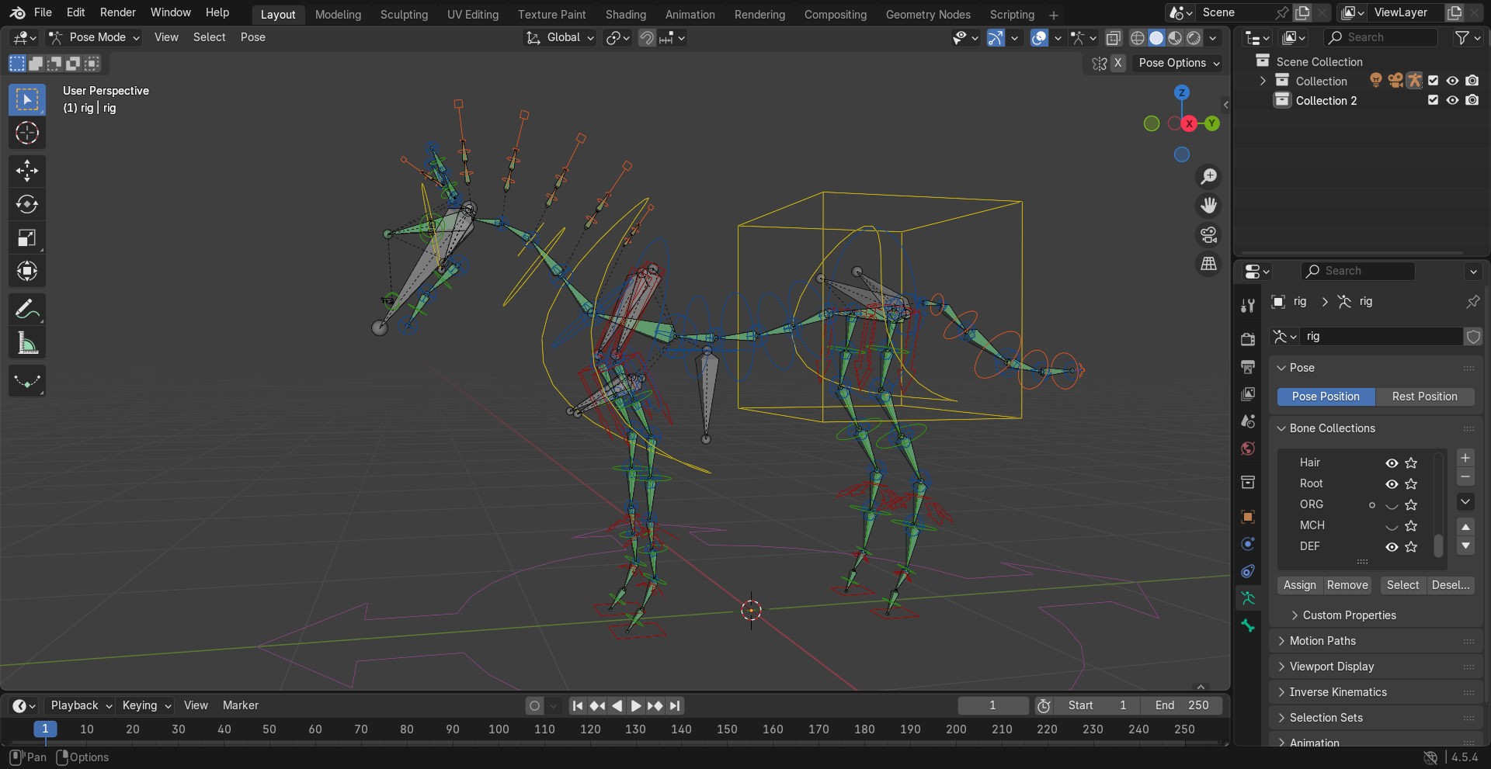
Task: Toggle the camera view icon
Action: [x=1208, y=235]
